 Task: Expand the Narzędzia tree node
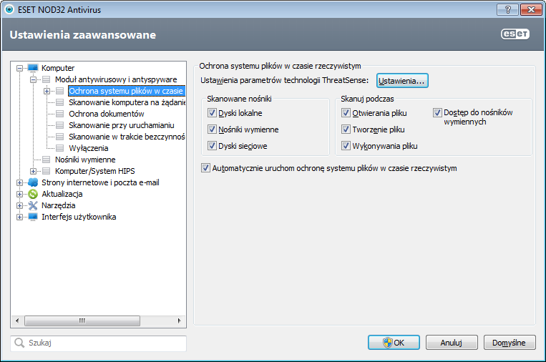19,206
